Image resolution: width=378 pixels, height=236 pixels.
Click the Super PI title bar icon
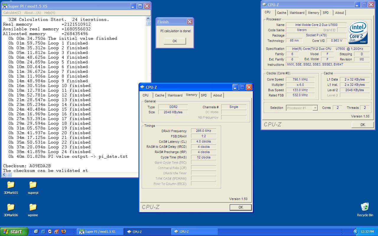5,6
